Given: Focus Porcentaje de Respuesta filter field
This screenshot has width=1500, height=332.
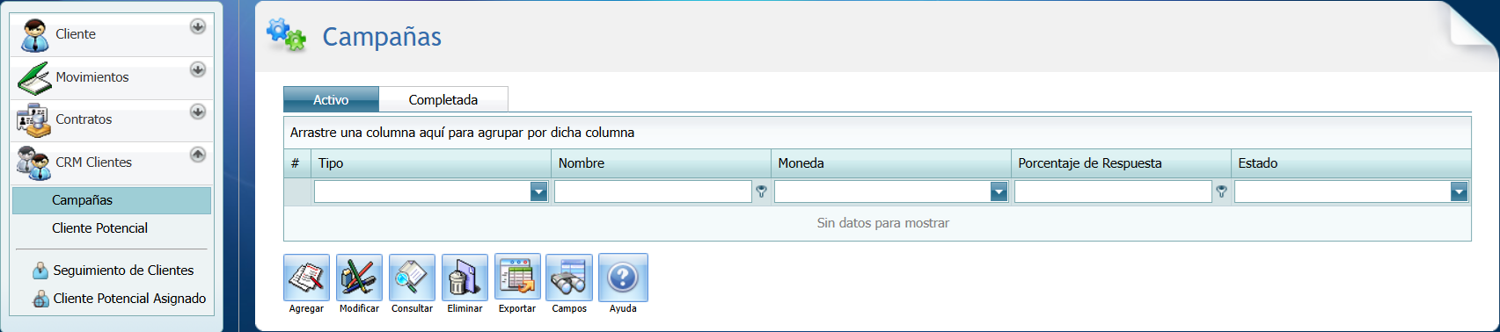Looking at the screenshot, I should point(1113,191).
